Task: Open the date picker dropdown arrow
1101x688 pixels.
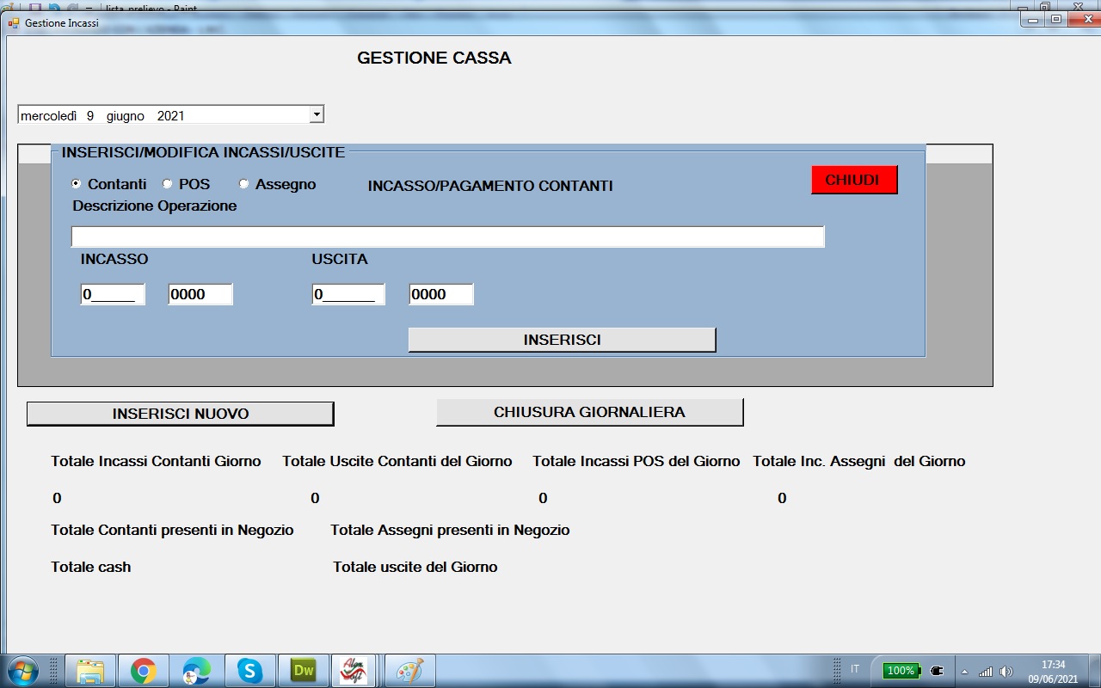Action: tap(316, 114)
